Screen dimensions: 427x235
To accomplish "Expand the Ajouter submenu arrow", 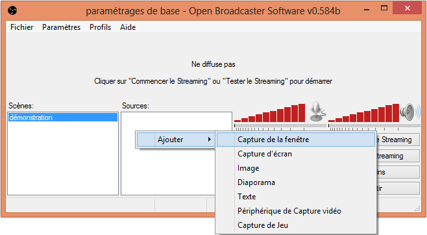I will coord(209,140).
